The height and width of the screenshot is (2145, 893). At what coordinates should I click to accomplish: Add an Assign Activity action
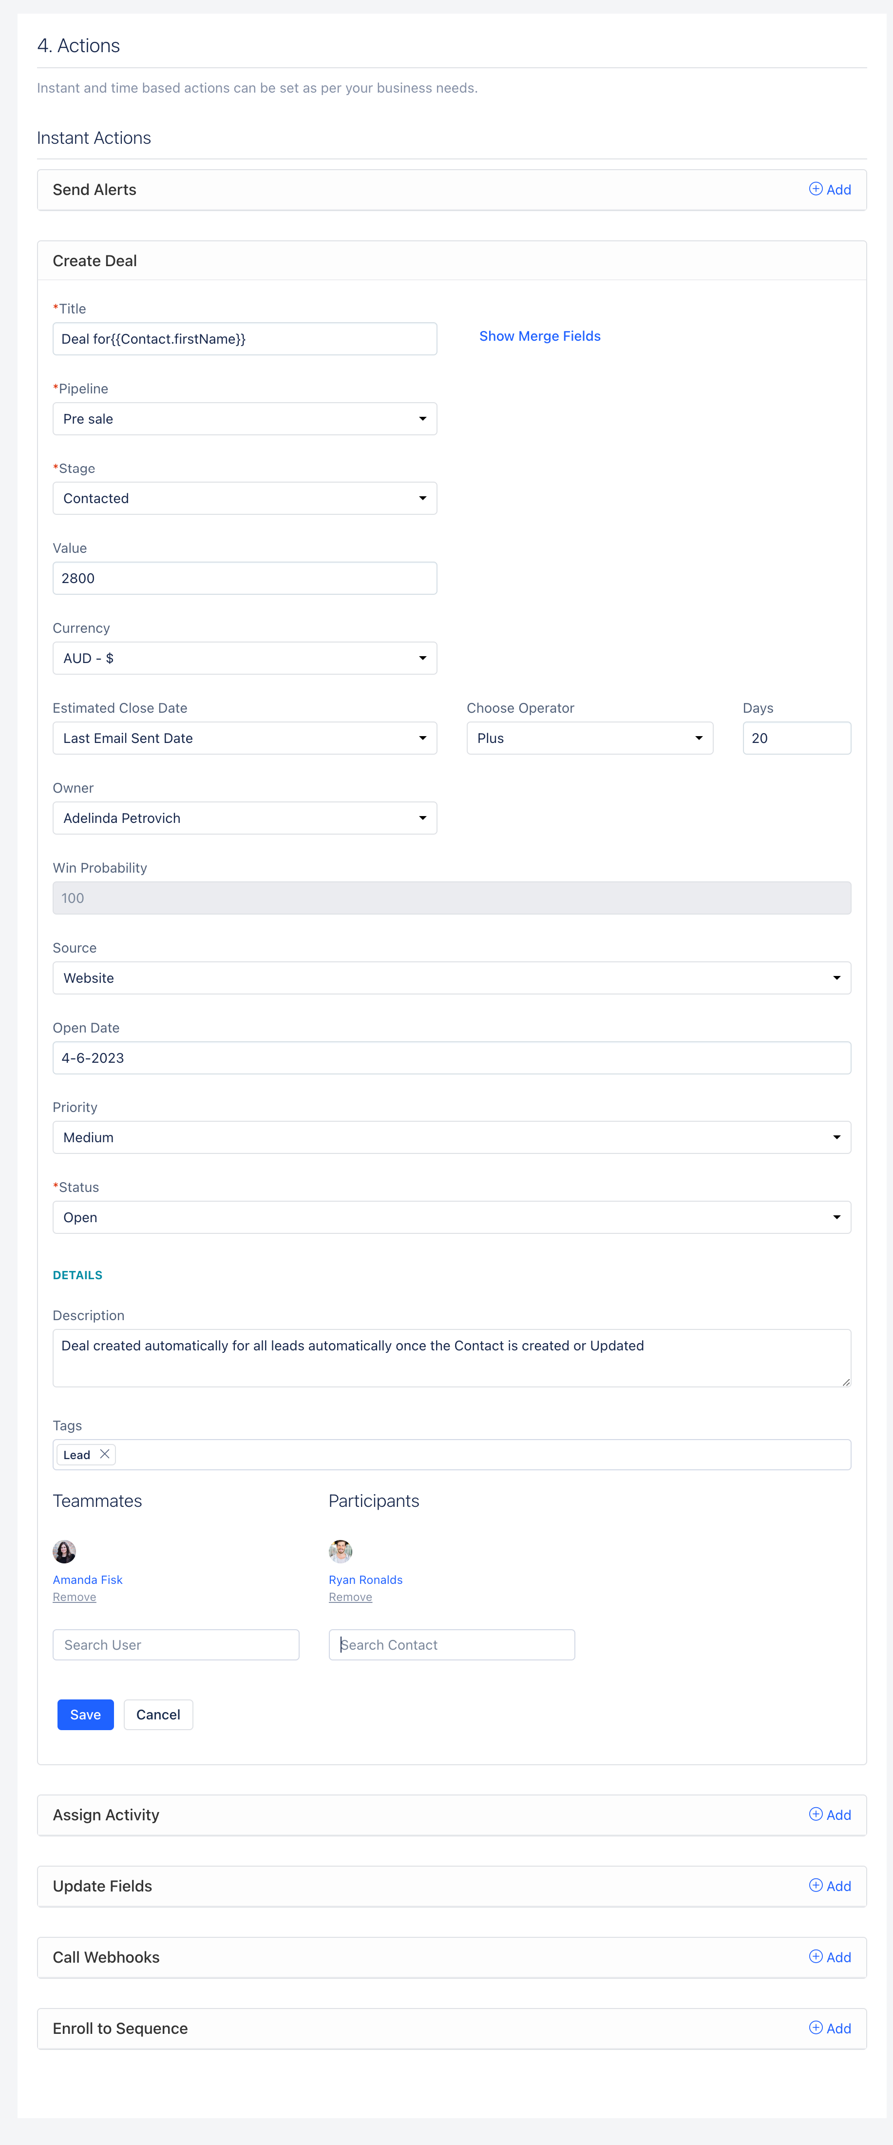(830, 1814)
